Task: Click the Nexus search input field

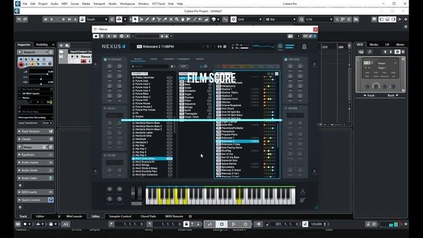Action: coord(150,66)
